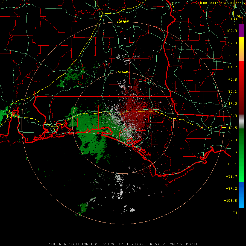This screenshot has width=246, height=246.
Task: Click the VEL legend title
Action: 240,16
